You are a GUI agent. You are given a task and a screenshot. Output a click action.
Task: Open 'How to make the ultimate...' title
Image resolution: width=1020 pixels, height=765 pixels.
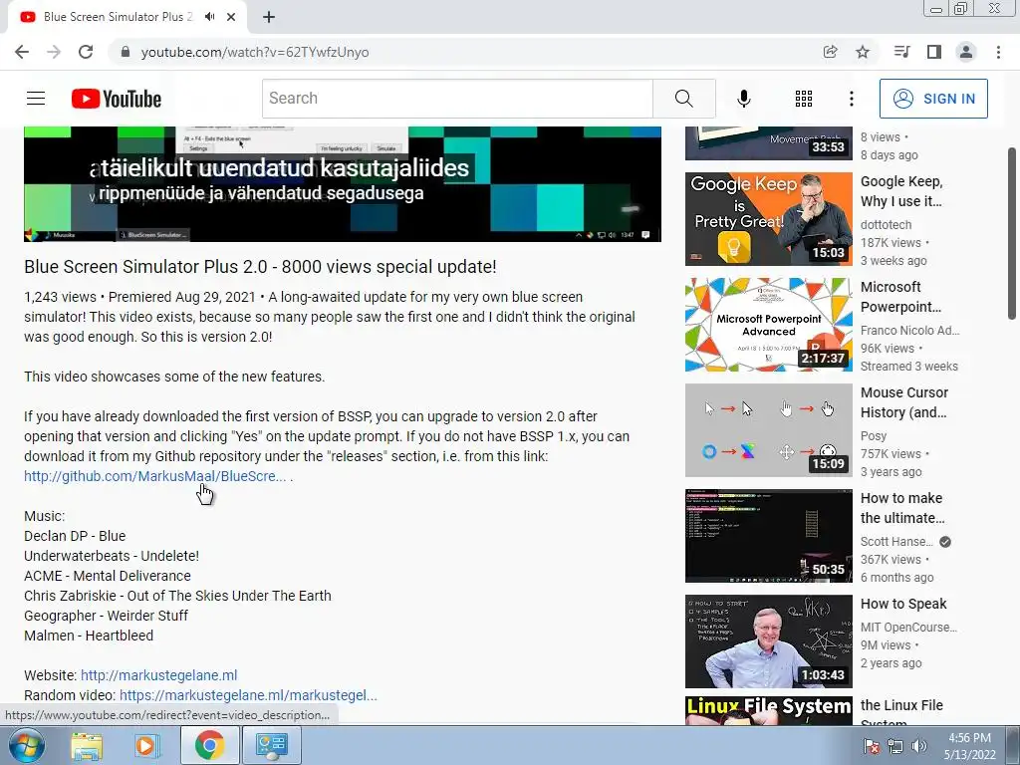902,508
